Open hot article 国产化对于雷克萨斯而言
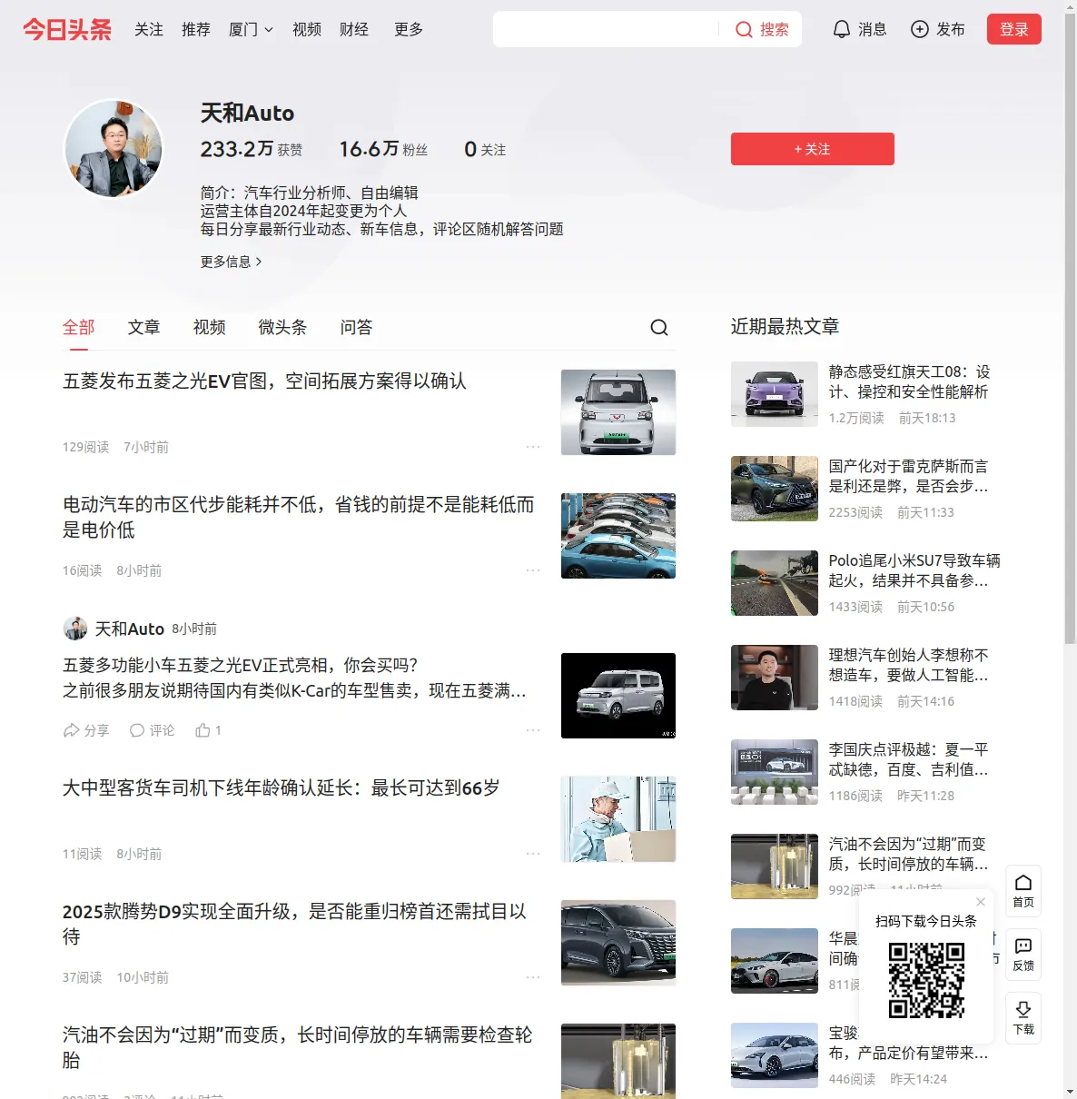Viewport: 1077px width, 1099px height. (909, 477)
